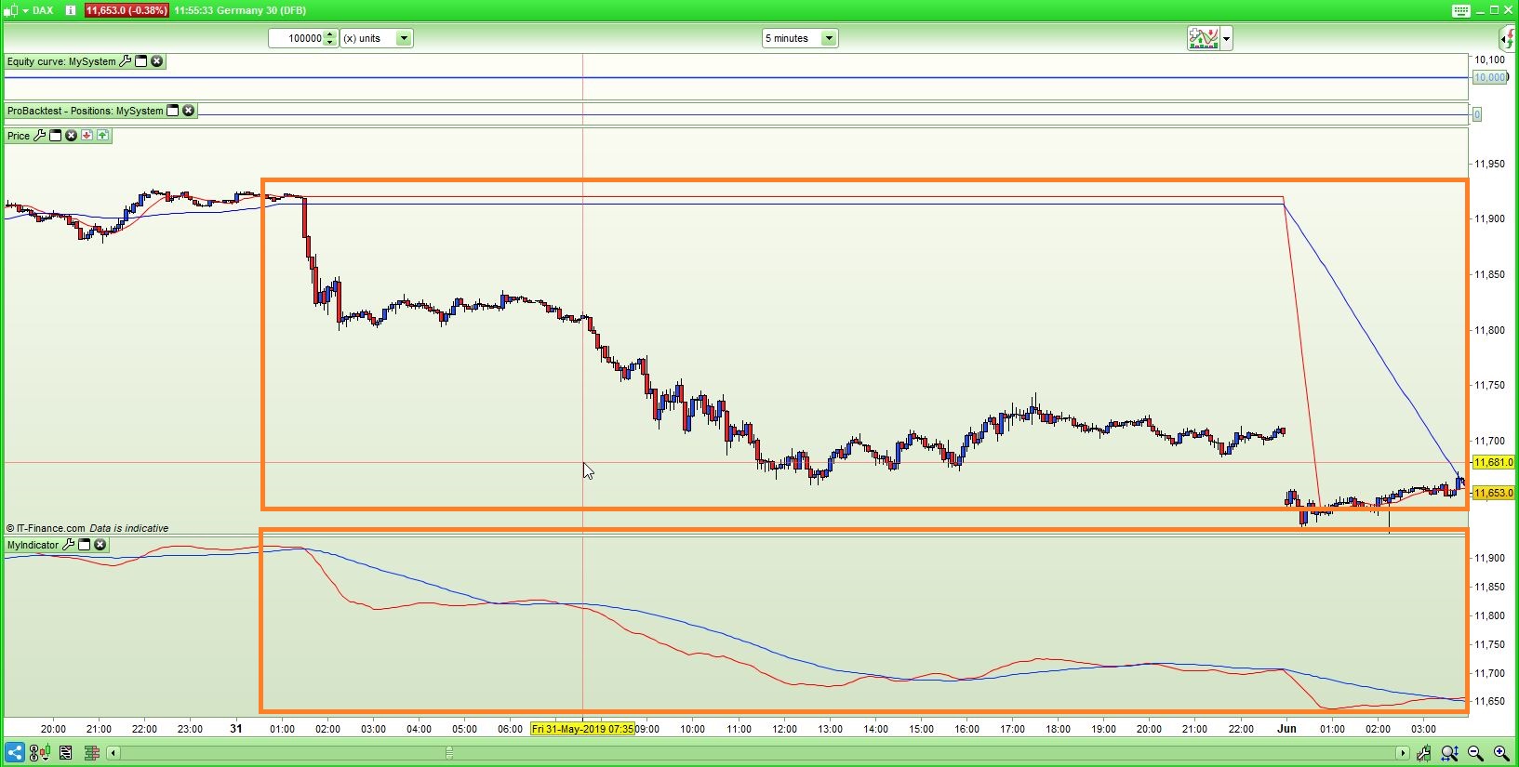Screen dimensions: 1519x767
Task: Click the DAX instrument name
Action: (x=43, y=10)
